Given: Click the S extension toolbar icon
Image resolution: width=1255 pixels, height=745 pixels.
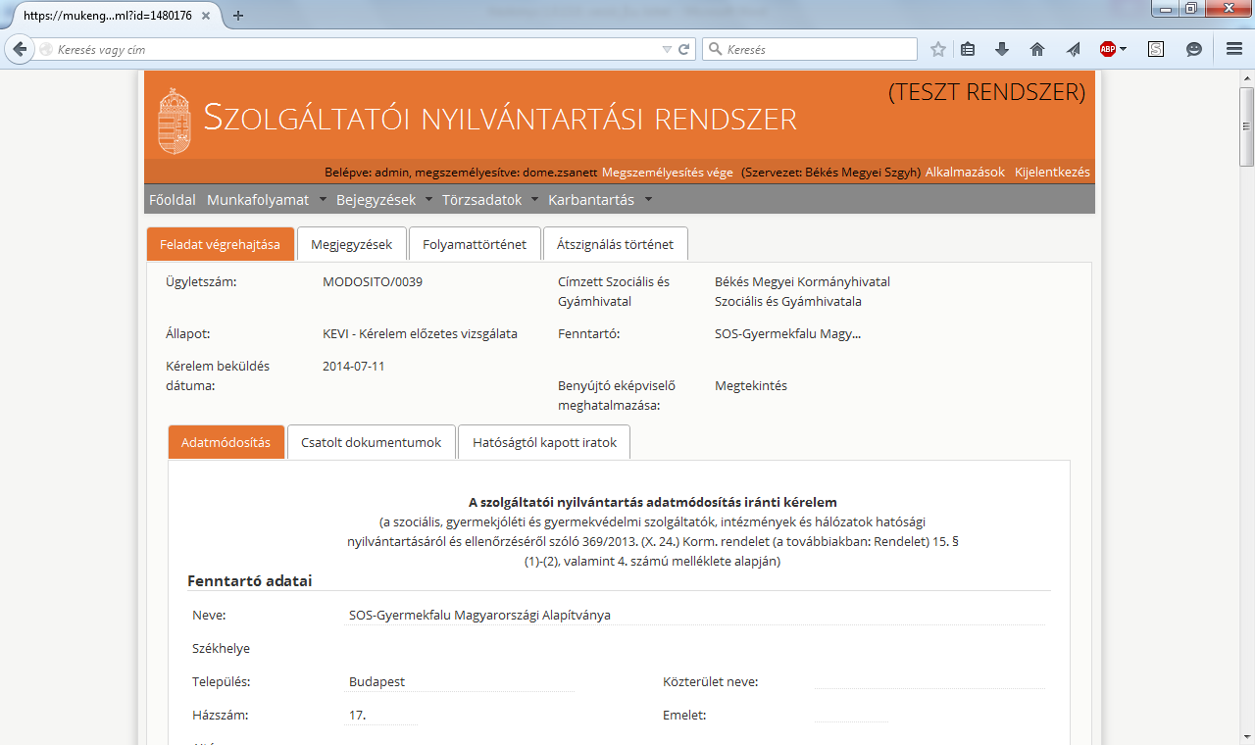Looking at the screenshot, I should tap(1156, 49).
